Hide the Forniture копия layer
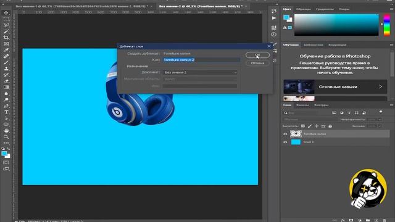Screen dimensions: 395x222 tap(285, 134)
